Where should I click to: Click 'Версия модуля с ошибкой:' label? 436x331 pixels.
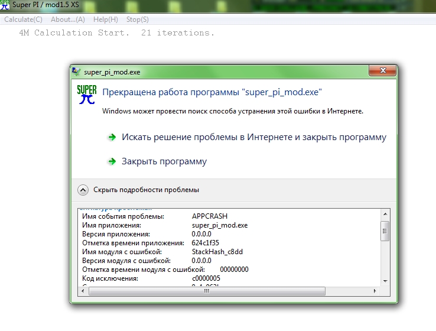(x=126, y=261)
